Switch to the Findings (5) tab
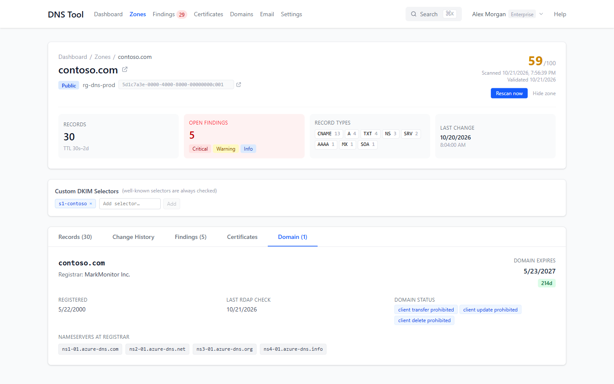614x384 pixels. click(x=191, y=237)
